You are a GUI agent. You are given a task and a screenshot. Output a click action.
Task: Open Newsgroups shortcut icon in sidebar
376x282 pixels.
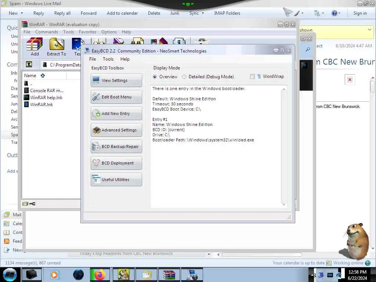[x=7, y=250]
